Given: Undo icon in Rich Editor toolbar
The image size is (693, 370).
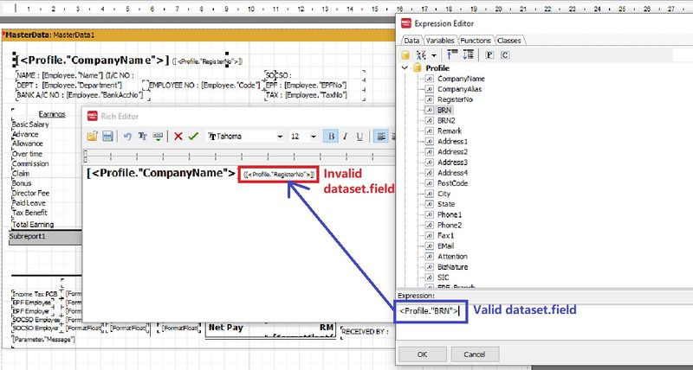Looking at the screenshot, I should [127, 137].
